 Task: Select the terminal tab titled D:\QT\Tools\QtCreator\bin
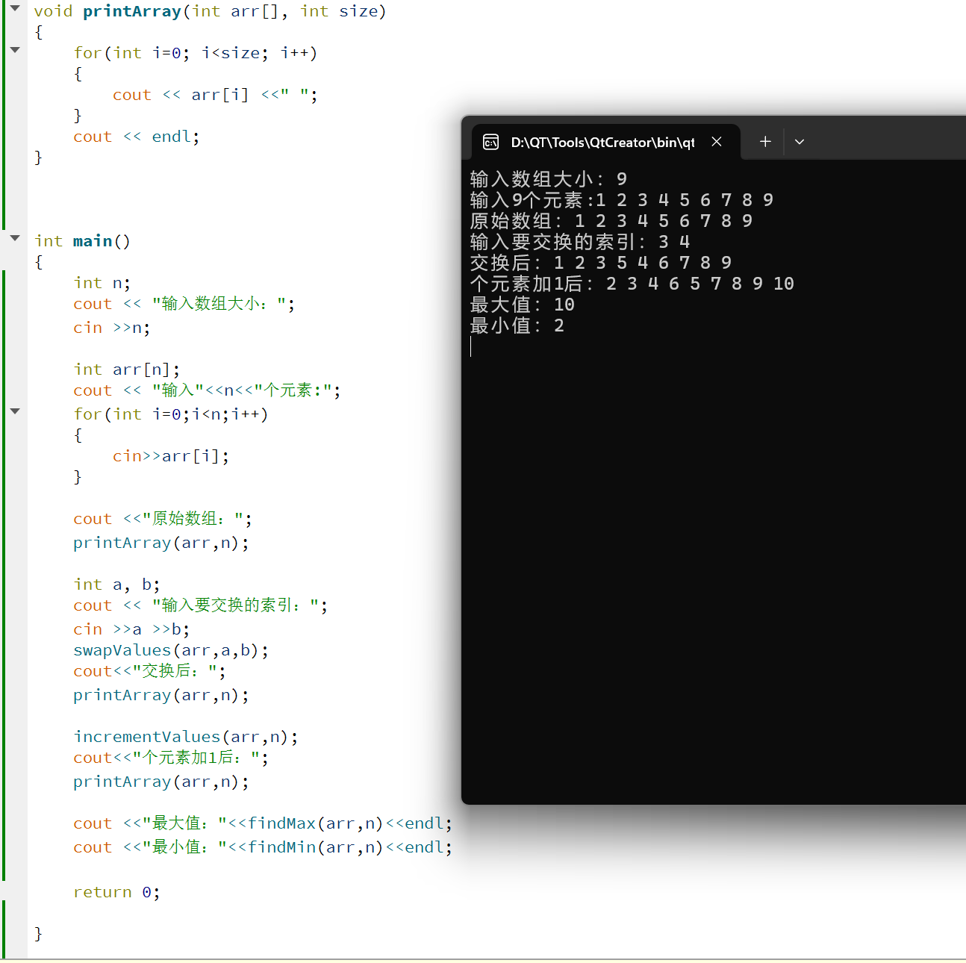click(602, 142)
